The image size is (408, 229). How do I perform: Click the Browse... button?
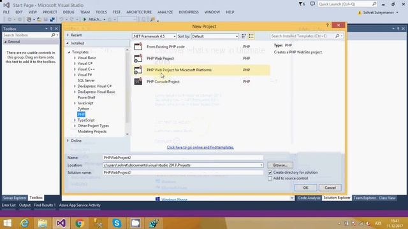[280, 165]
